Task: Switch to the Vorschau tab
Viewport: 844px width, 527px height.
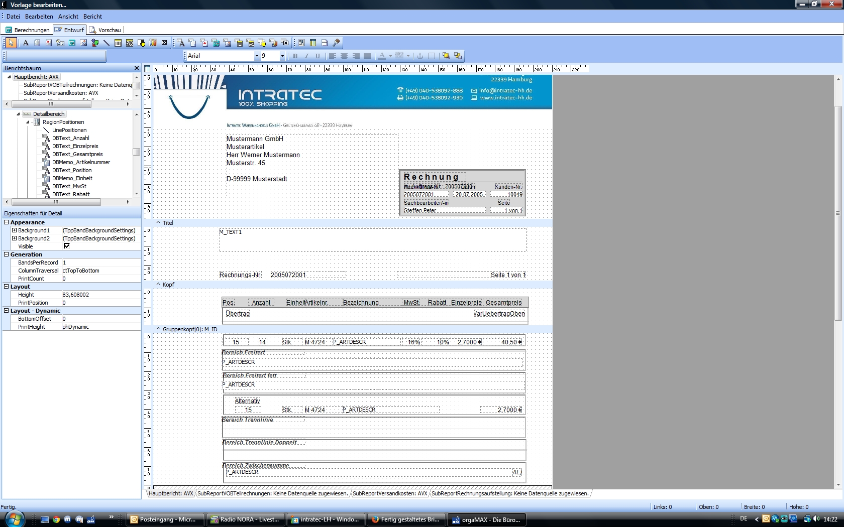Action: point(105,30)
